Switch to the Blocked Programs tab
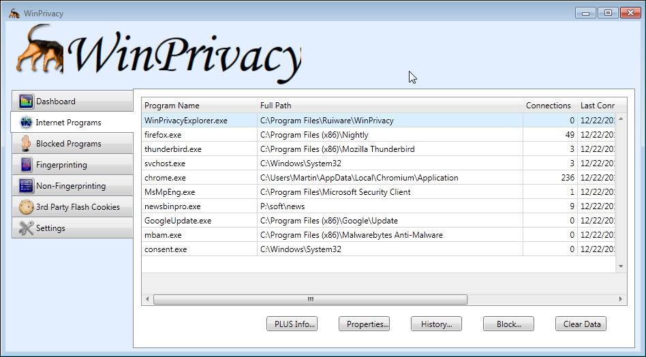 (x=72, y=143)
